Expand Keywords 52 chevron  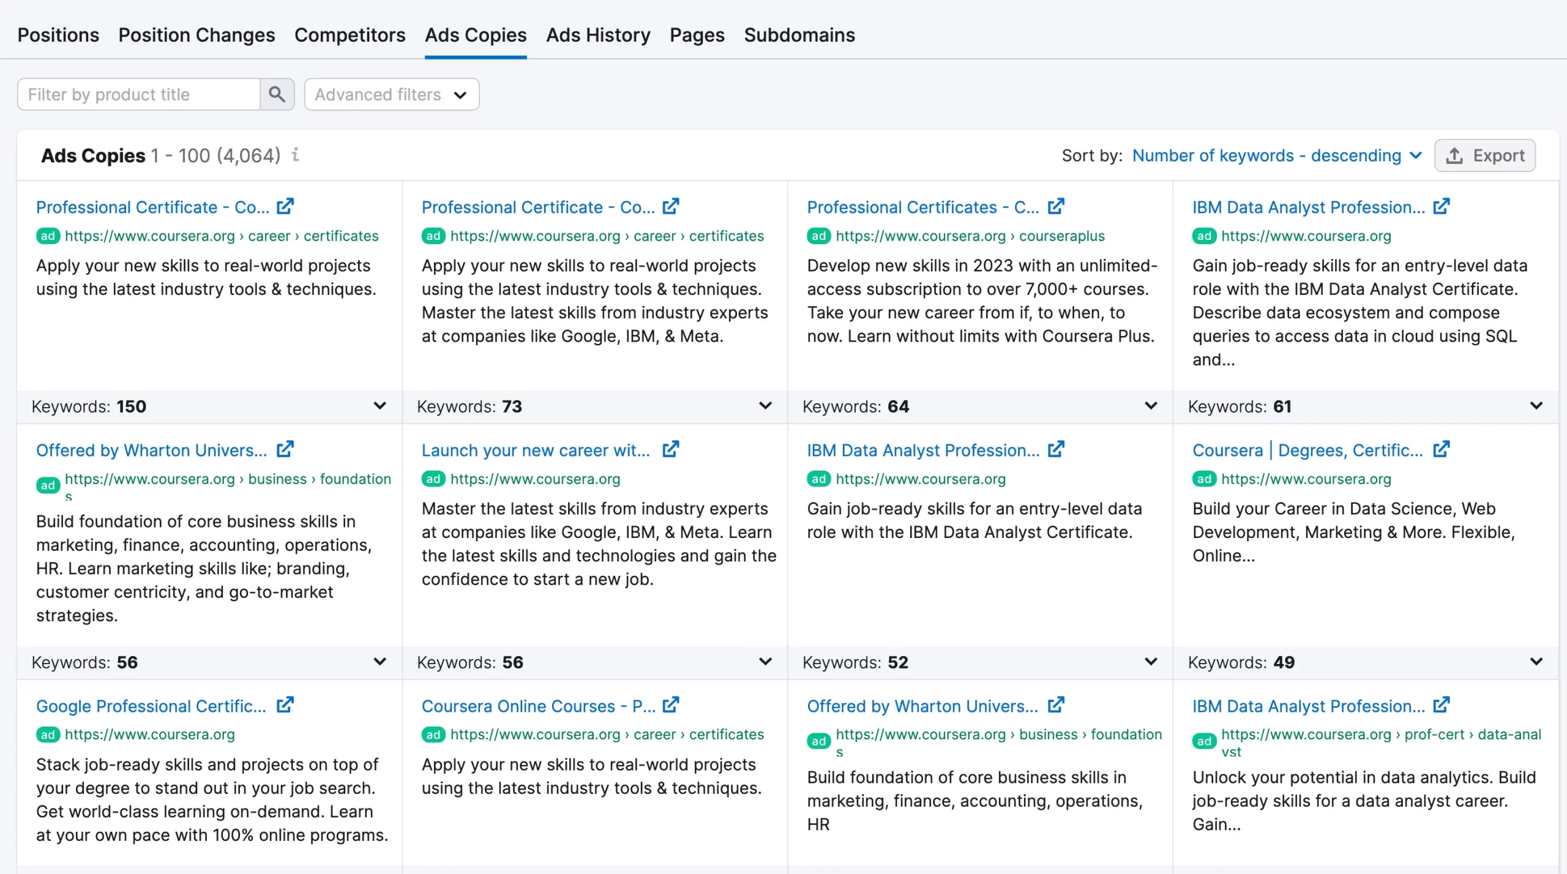(1151, 662)
